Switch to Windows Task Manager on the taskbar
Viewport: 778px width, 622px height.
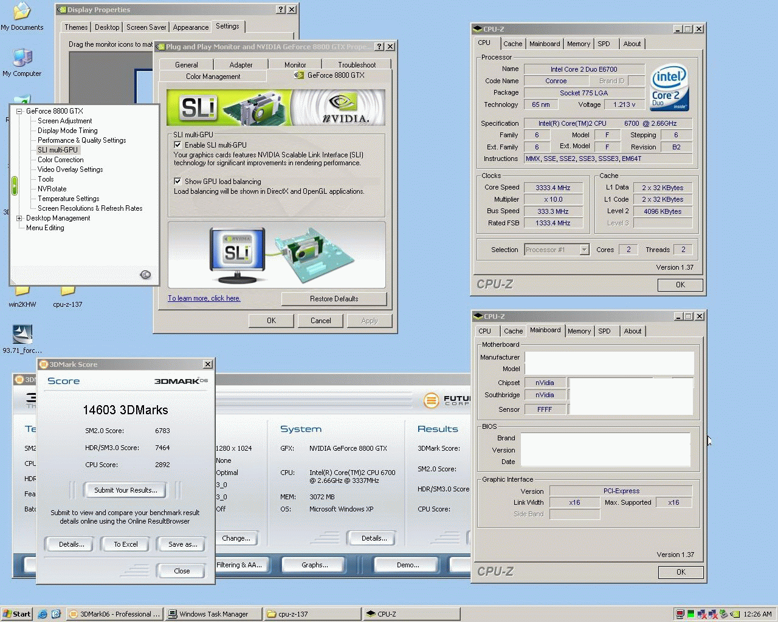coord(213,614)
